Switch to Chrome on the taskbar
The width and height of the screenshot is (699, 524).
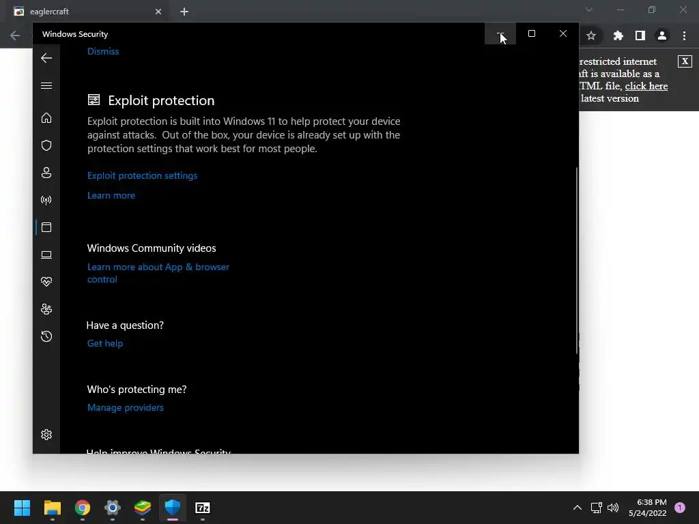pyautogui.click(x=83, y=508)
